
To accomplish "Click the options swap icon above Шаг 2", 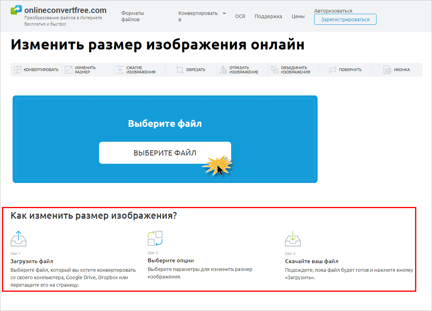I will point(155,238).
